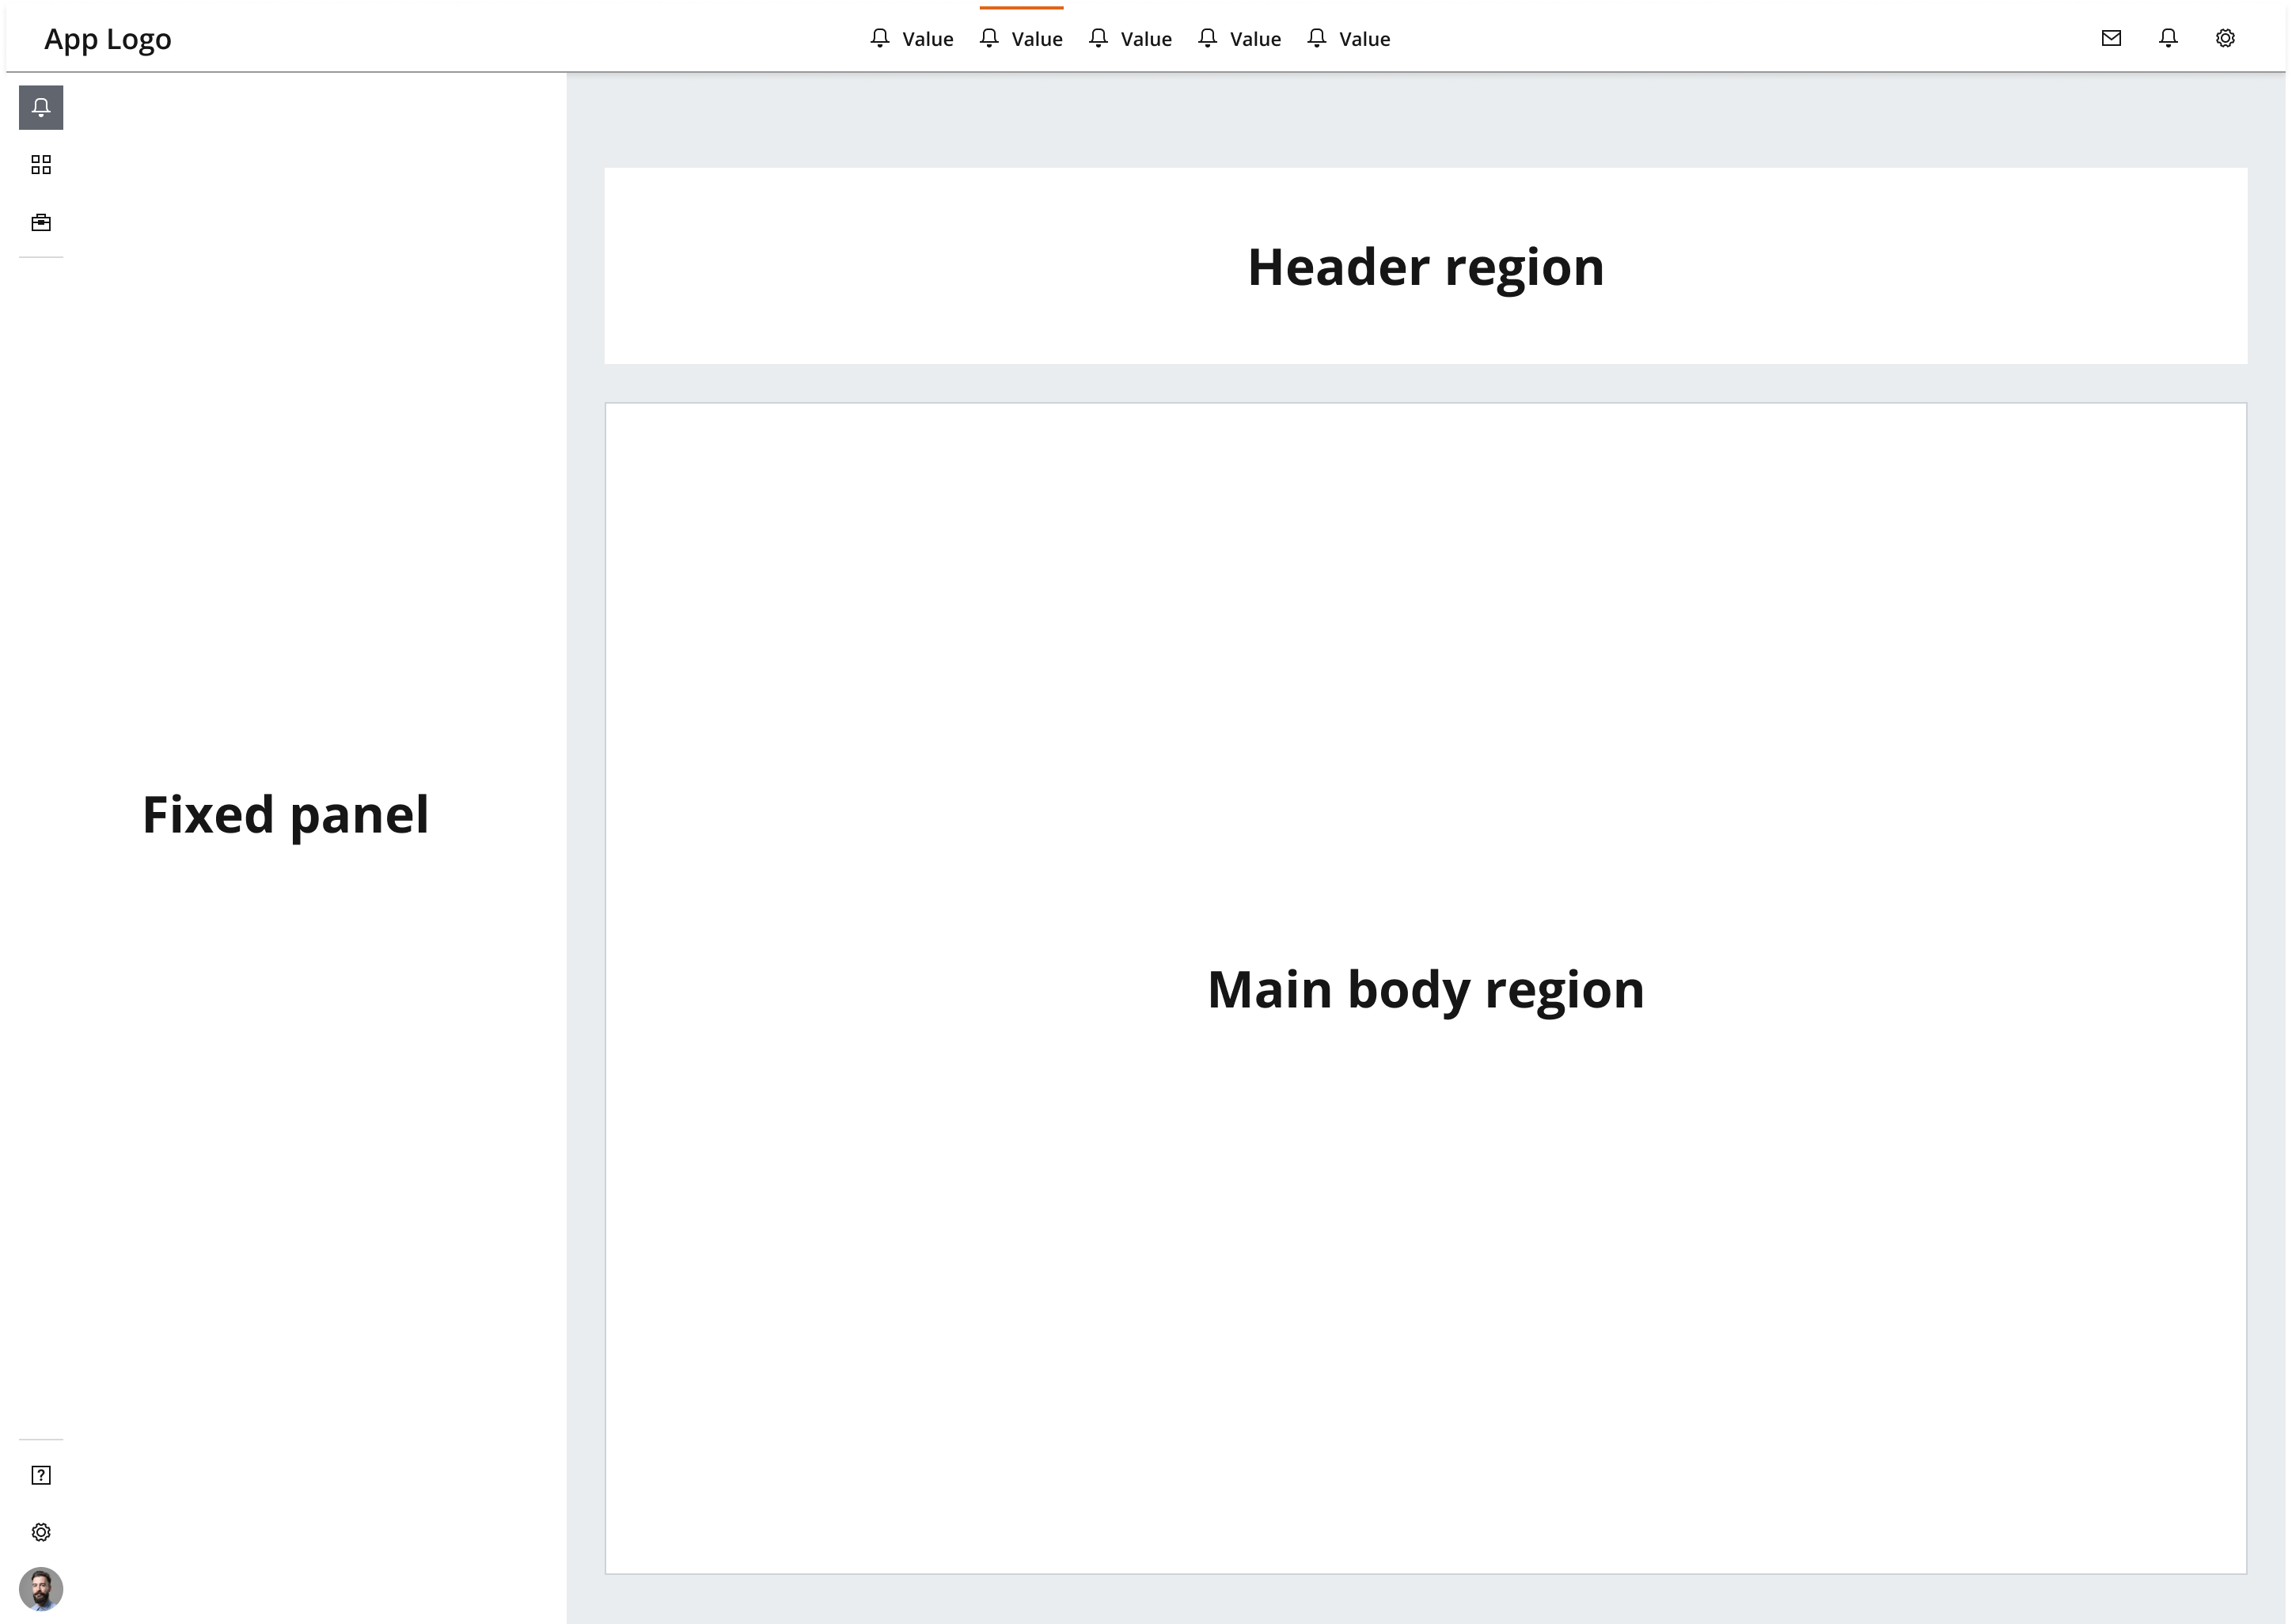Open the briefcase icon in the sidebar
Screen dimensions: 2292x1624
(x=41, y=222)
